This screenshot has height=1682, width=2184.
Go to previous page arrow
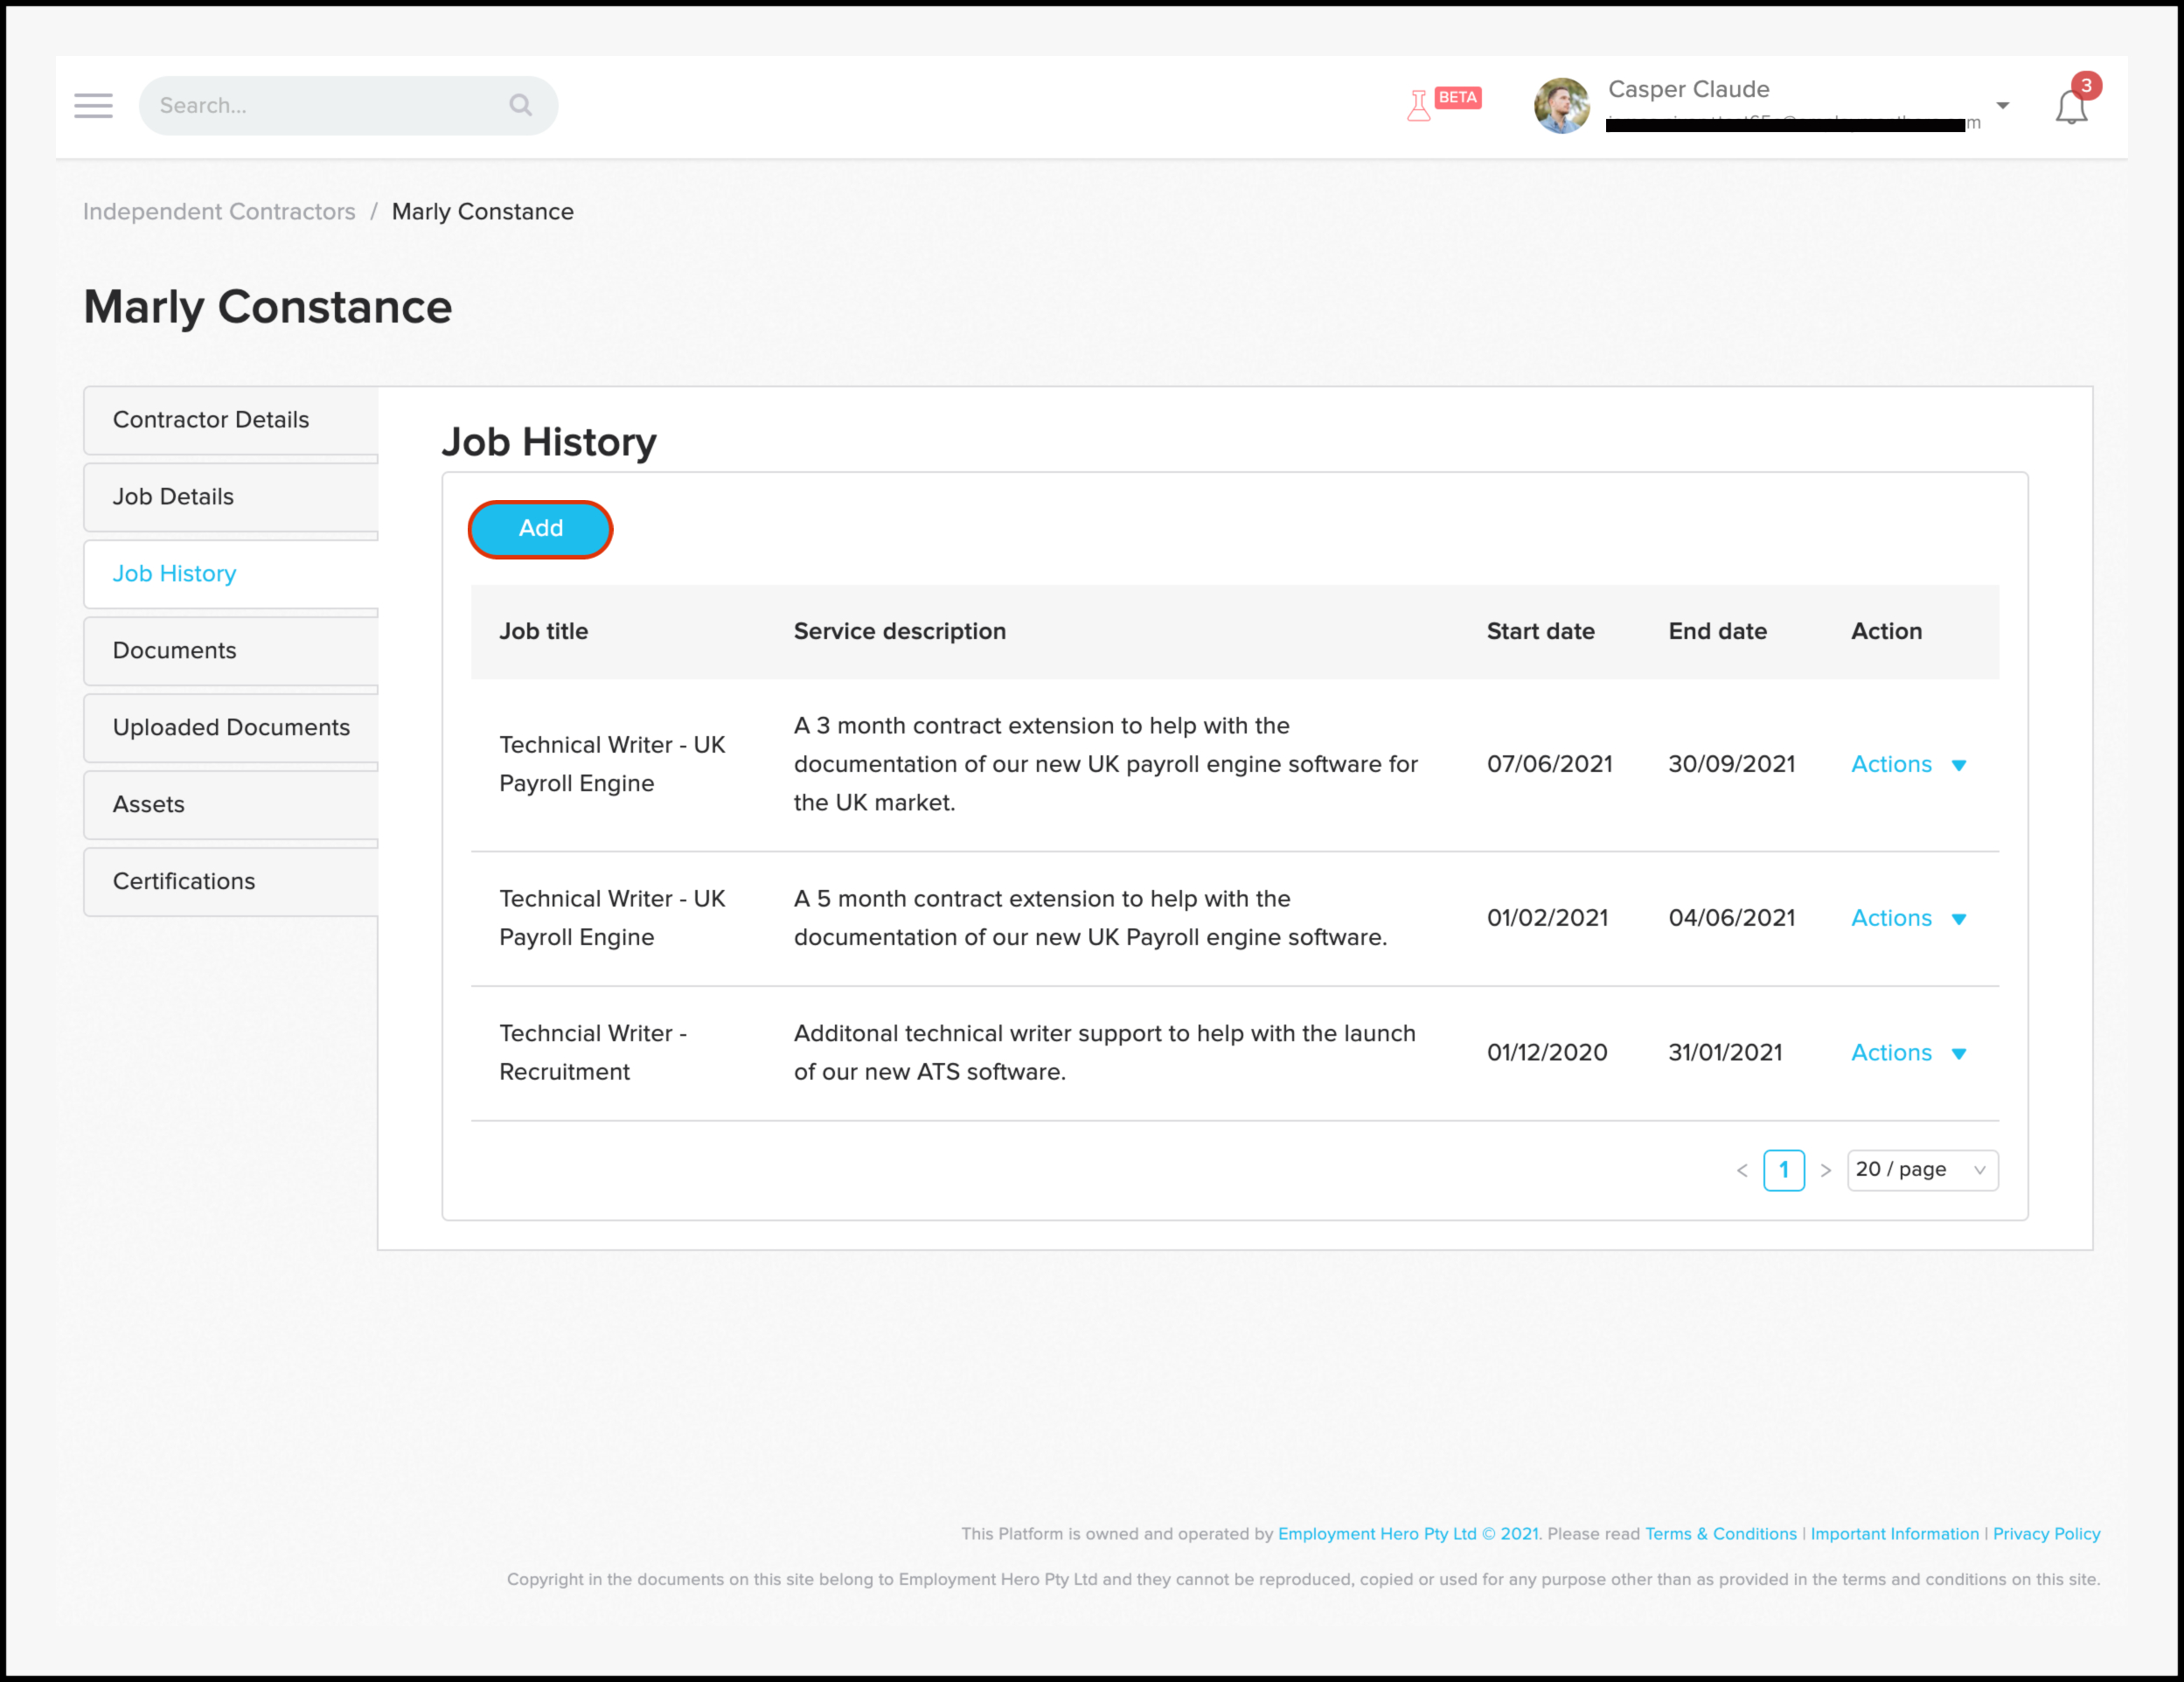coord(1742,1170)
